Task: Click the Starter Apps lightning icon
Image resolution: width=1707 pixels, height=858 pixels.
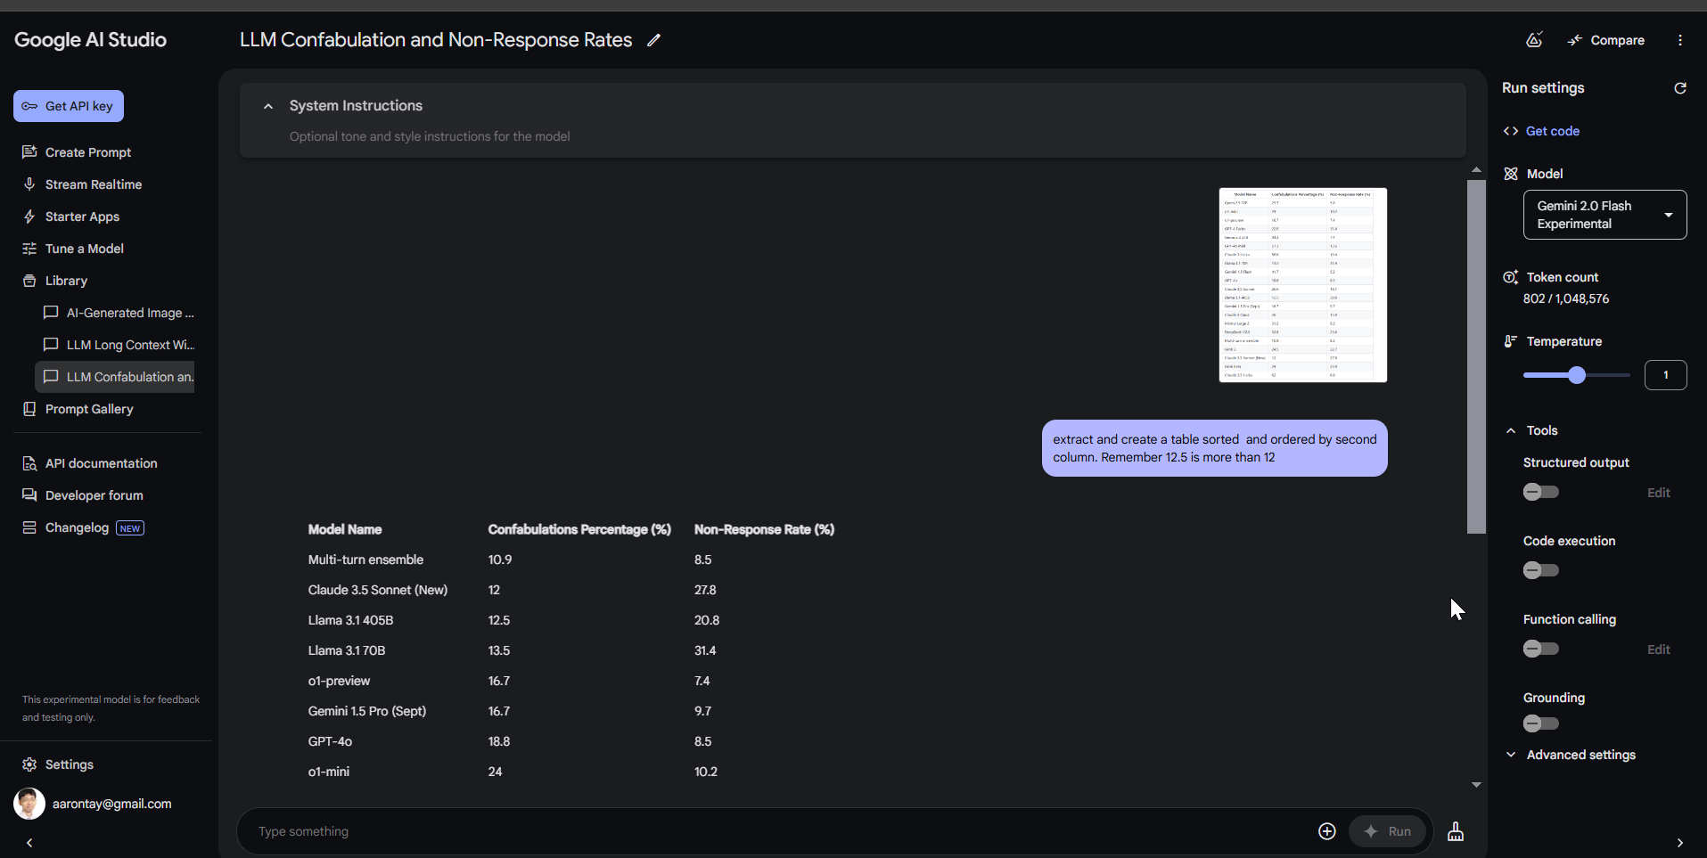Action: [x=29, y=217]
